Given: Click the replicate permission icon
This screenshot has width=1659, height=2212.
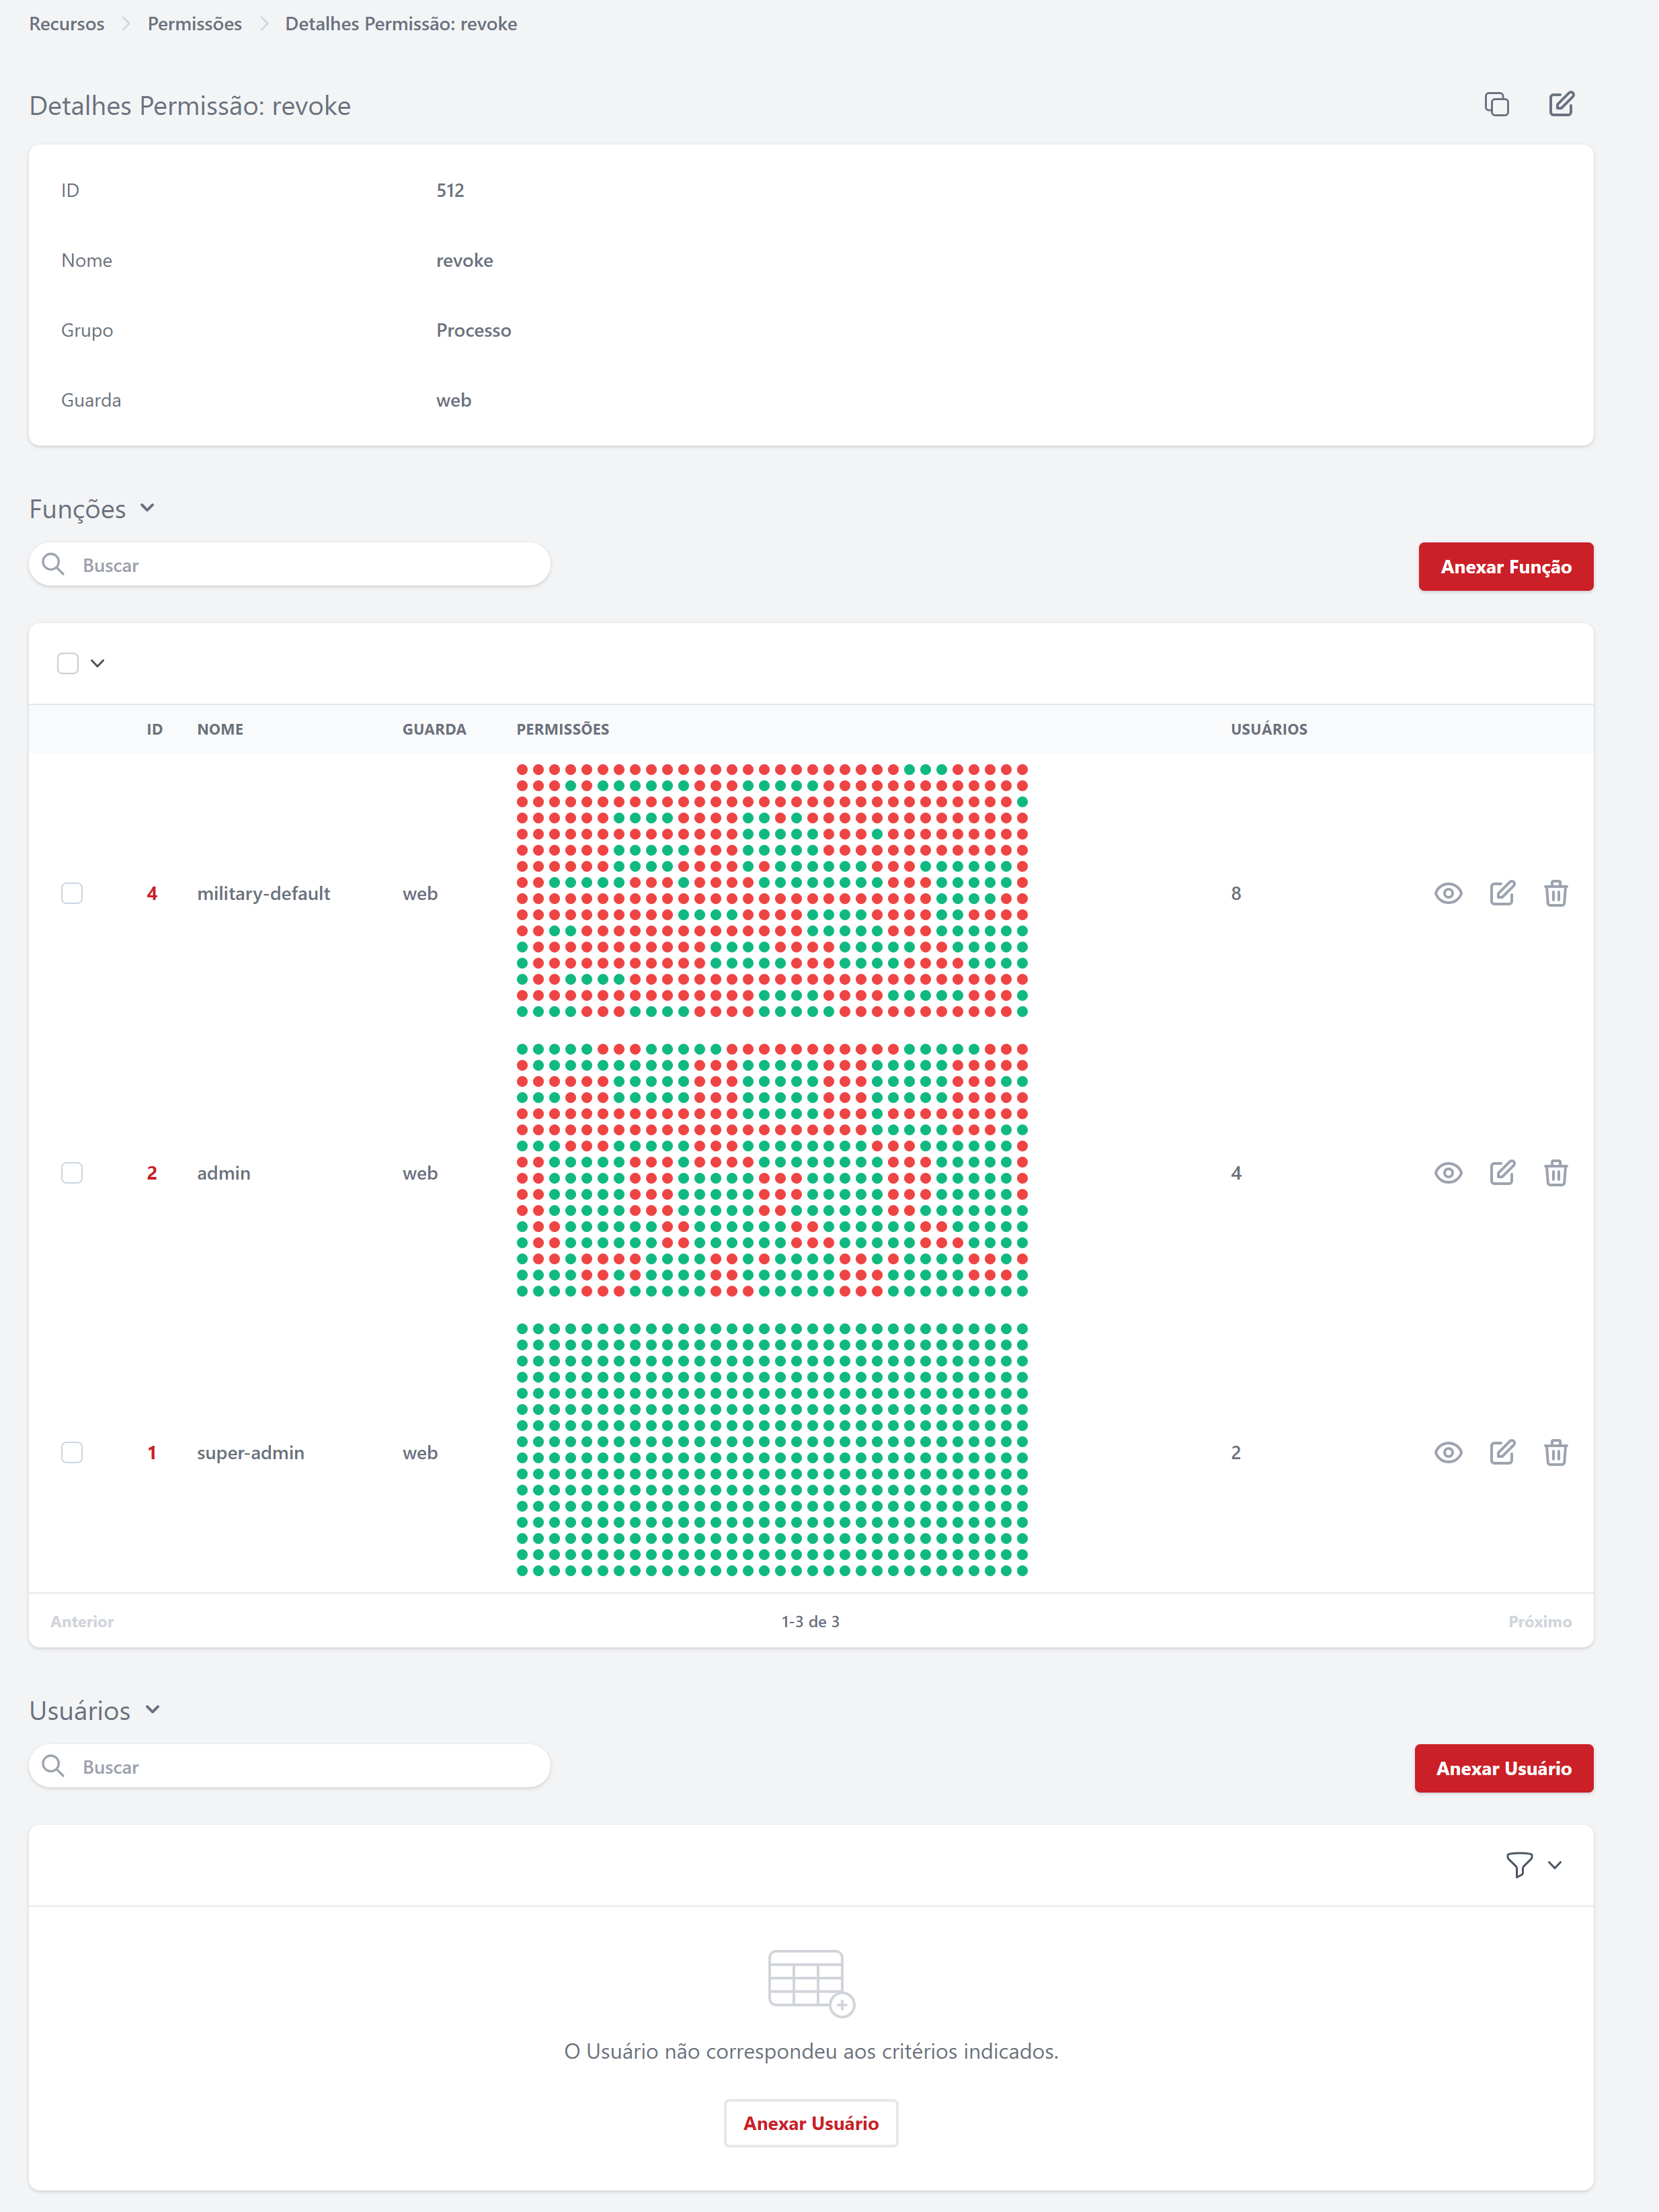Looking at the screenshot, I should click(x=1496, y=104).
